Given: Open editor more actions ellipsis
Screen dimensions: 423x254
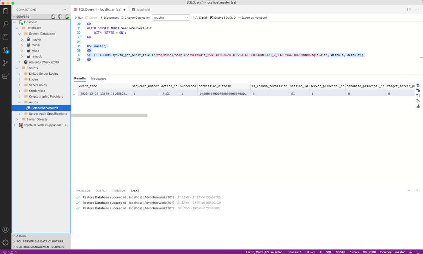Looking at the screenshot, I should pyautogui.click(x=418, y=10).
